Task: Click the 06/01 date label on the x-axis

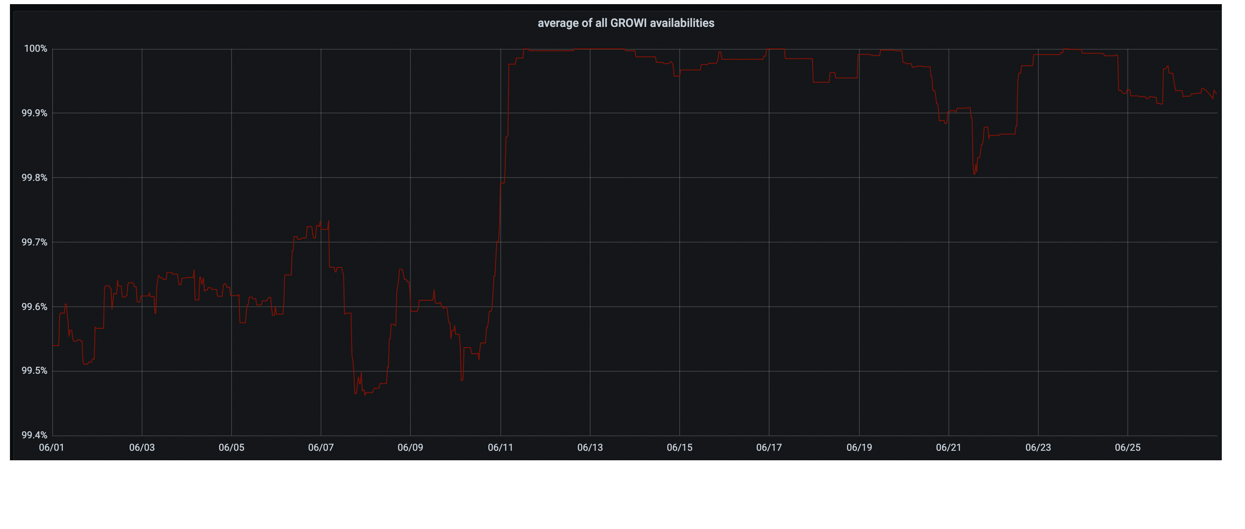Action: 51,447
